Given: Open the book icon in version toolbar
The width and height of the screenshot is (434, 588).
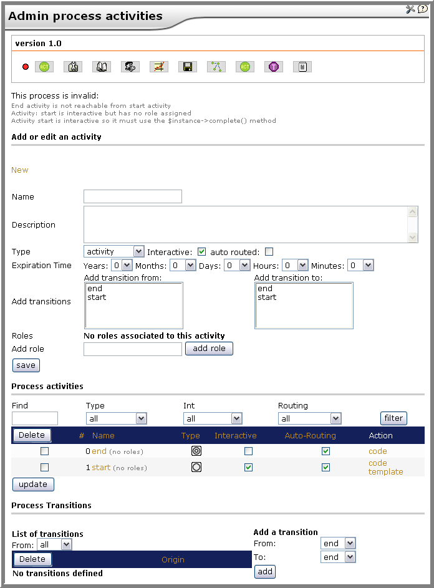Looking at the screenshot, I should [102, 67].
